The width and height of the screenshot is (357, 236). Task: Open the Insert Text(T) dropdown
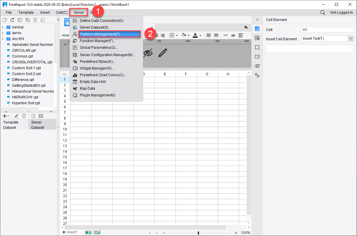[327, 38]
